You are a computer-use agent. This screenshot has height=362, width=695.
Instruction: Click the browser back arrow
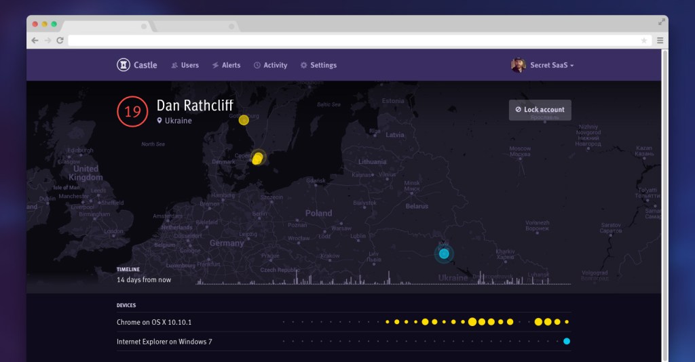[35, 41]
